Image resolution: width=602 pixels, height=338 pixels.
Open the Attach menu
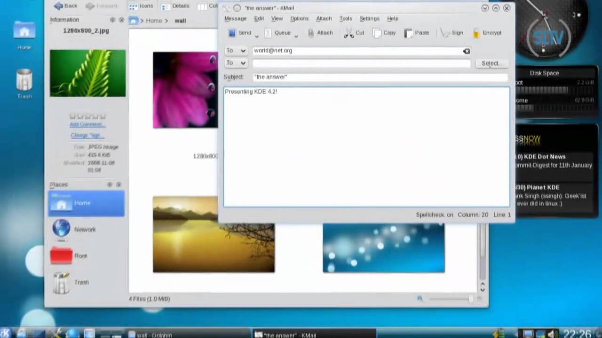pos(324,18)
